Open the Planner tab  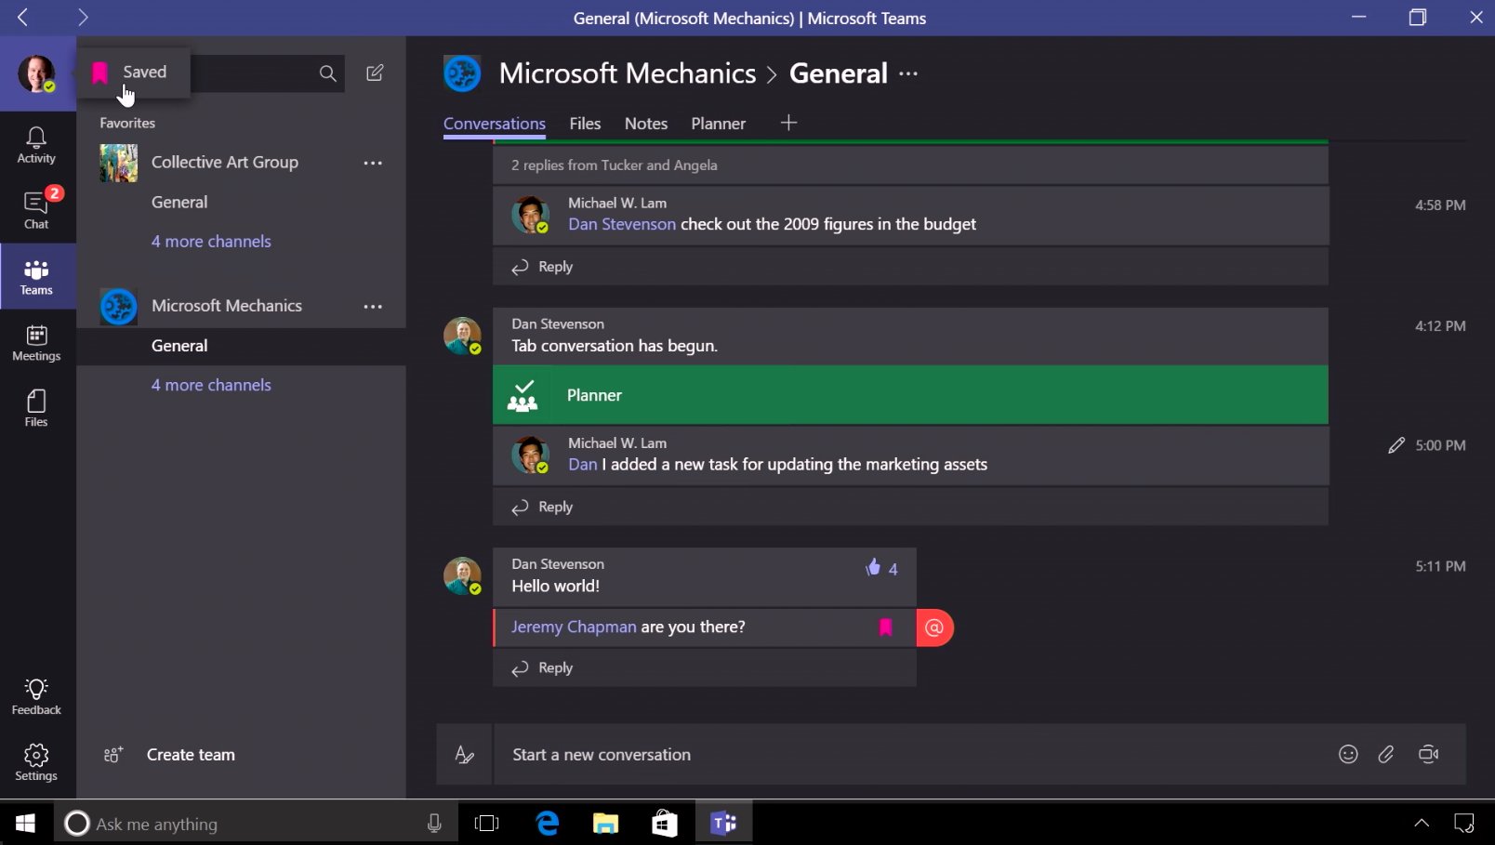pyautogui.click(x=718, y=123)
